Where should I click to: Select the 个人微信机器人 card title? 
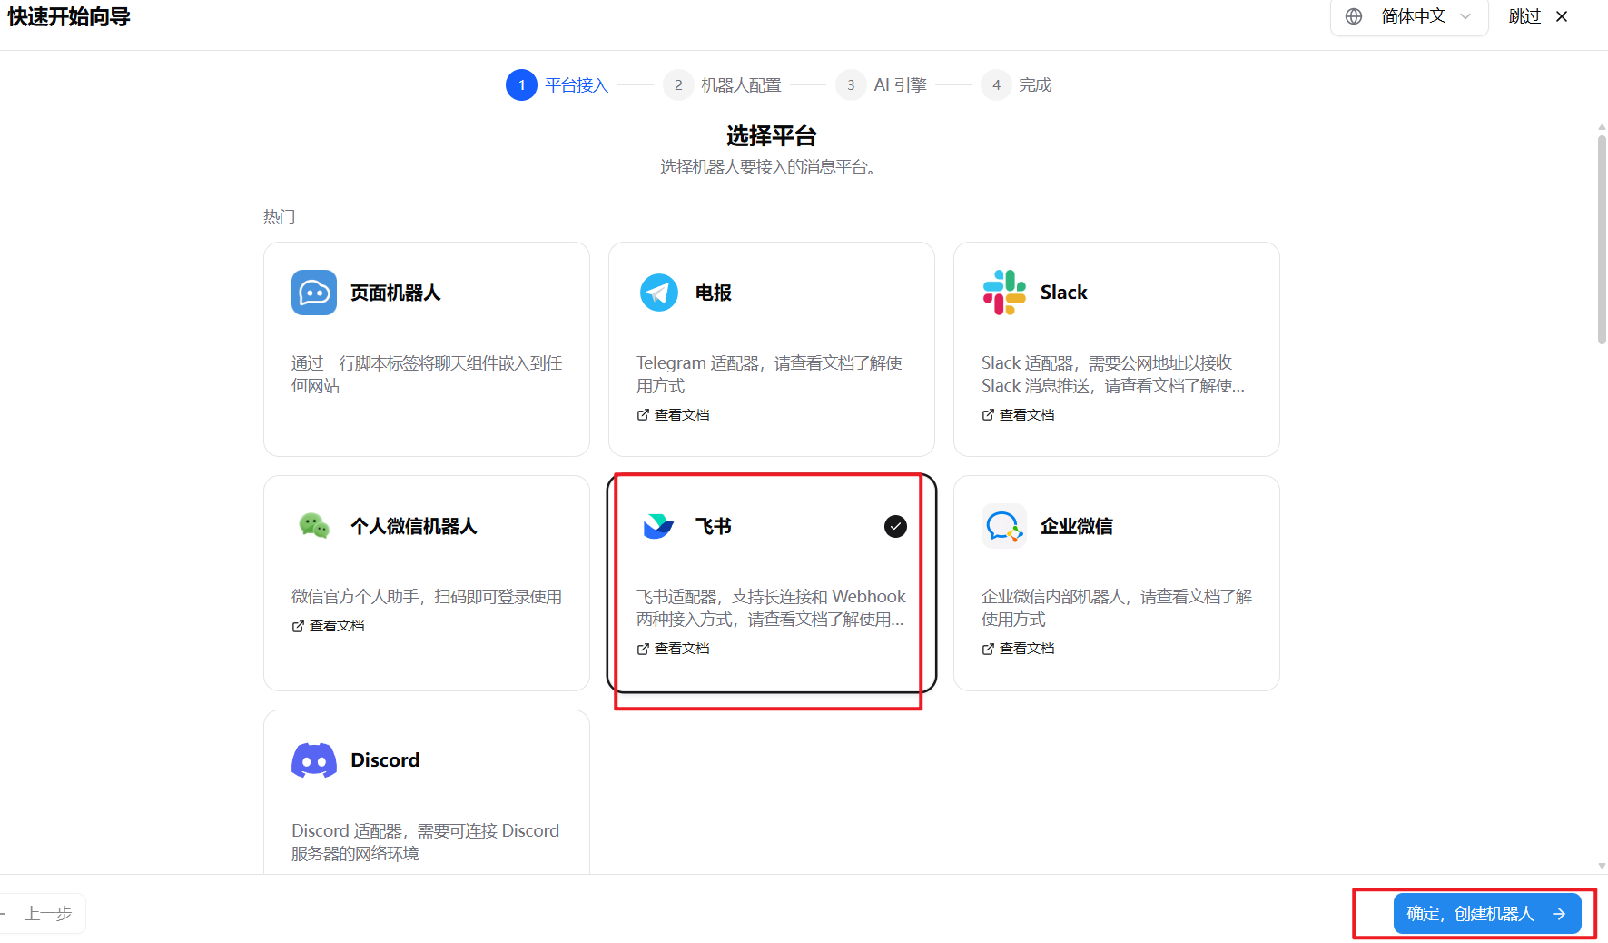[x=413, y=526]
